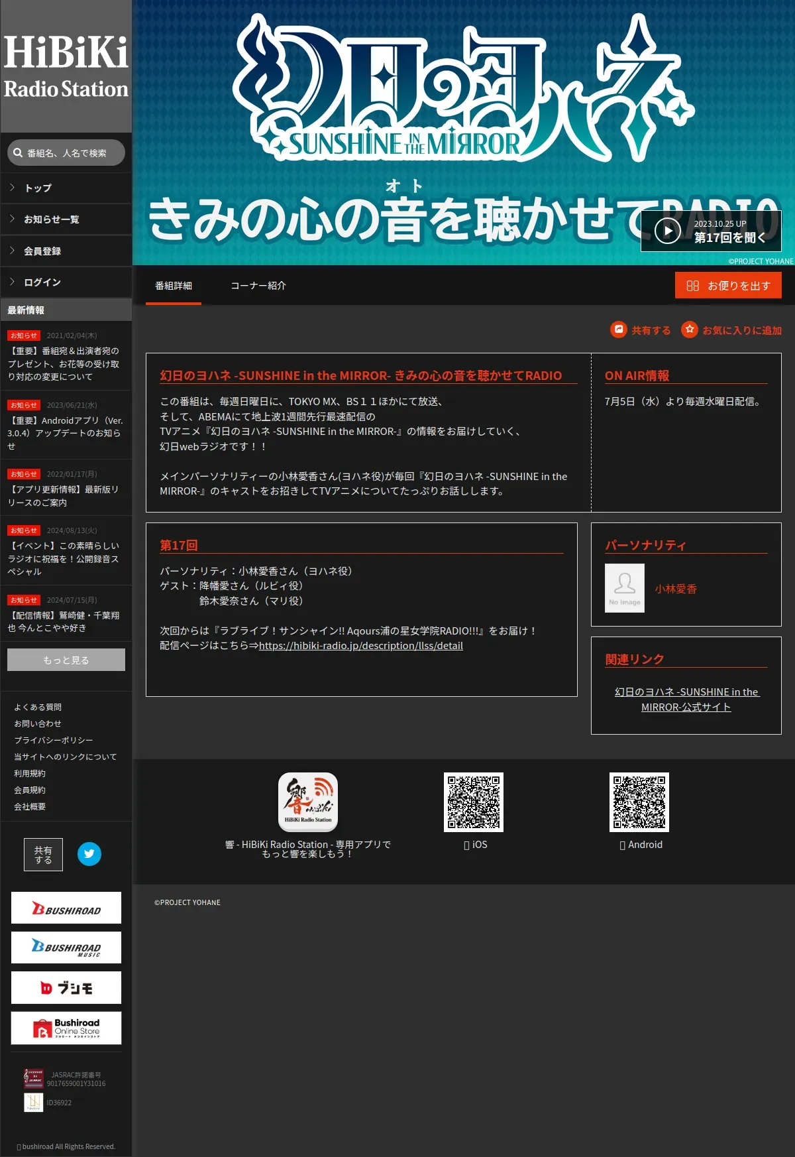
Task: Click chevron beside お知らせ一覧
Action: 12,219
